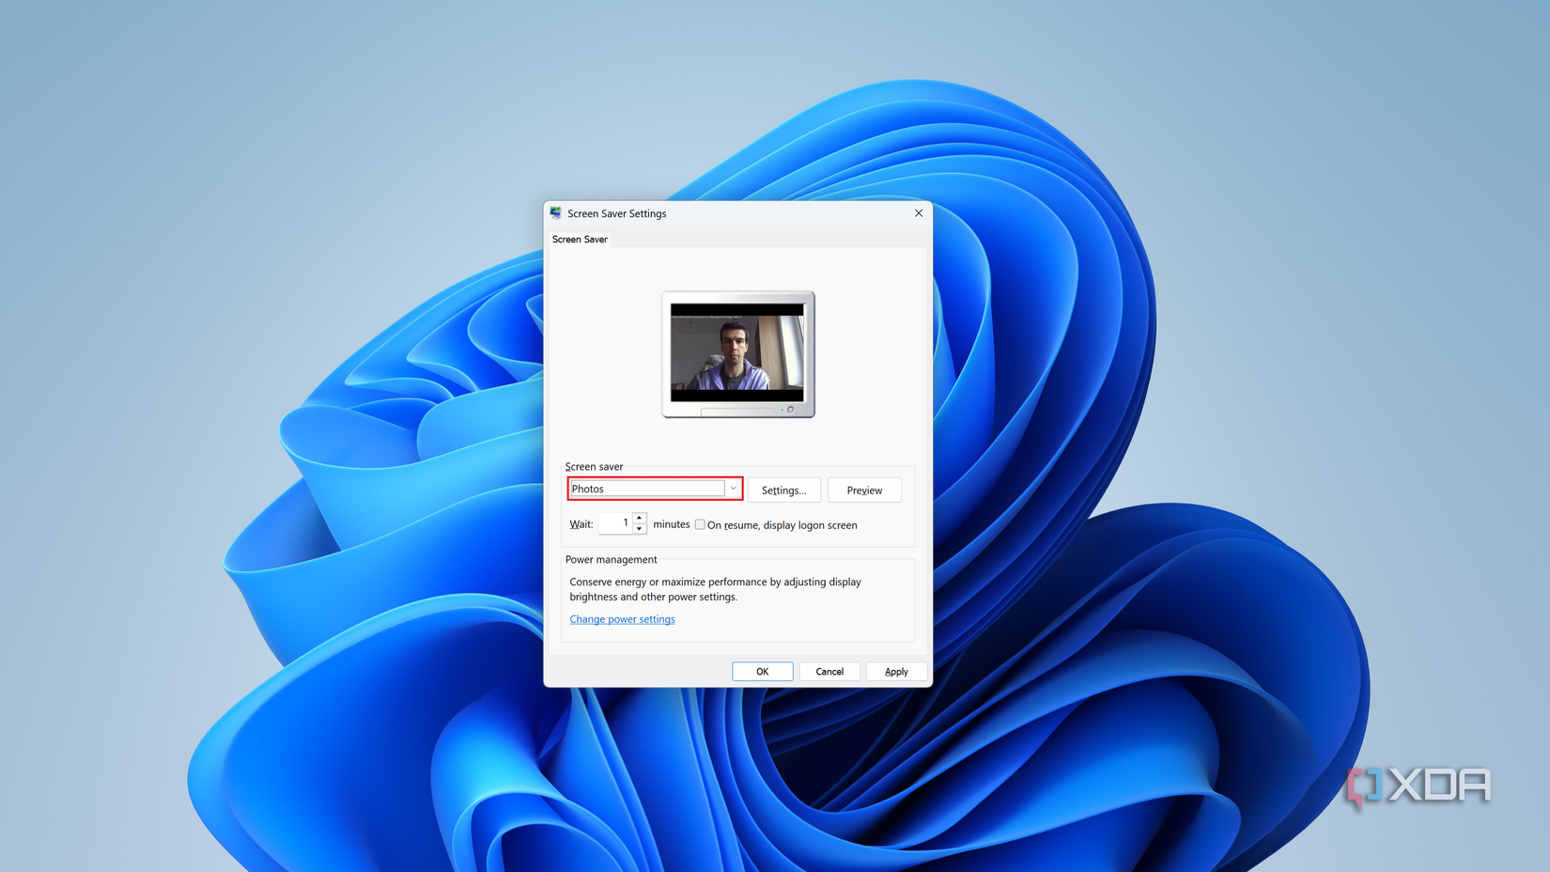
Task: Click the up arrow to increase wait minutes
Action: click(x=639, y=518)
